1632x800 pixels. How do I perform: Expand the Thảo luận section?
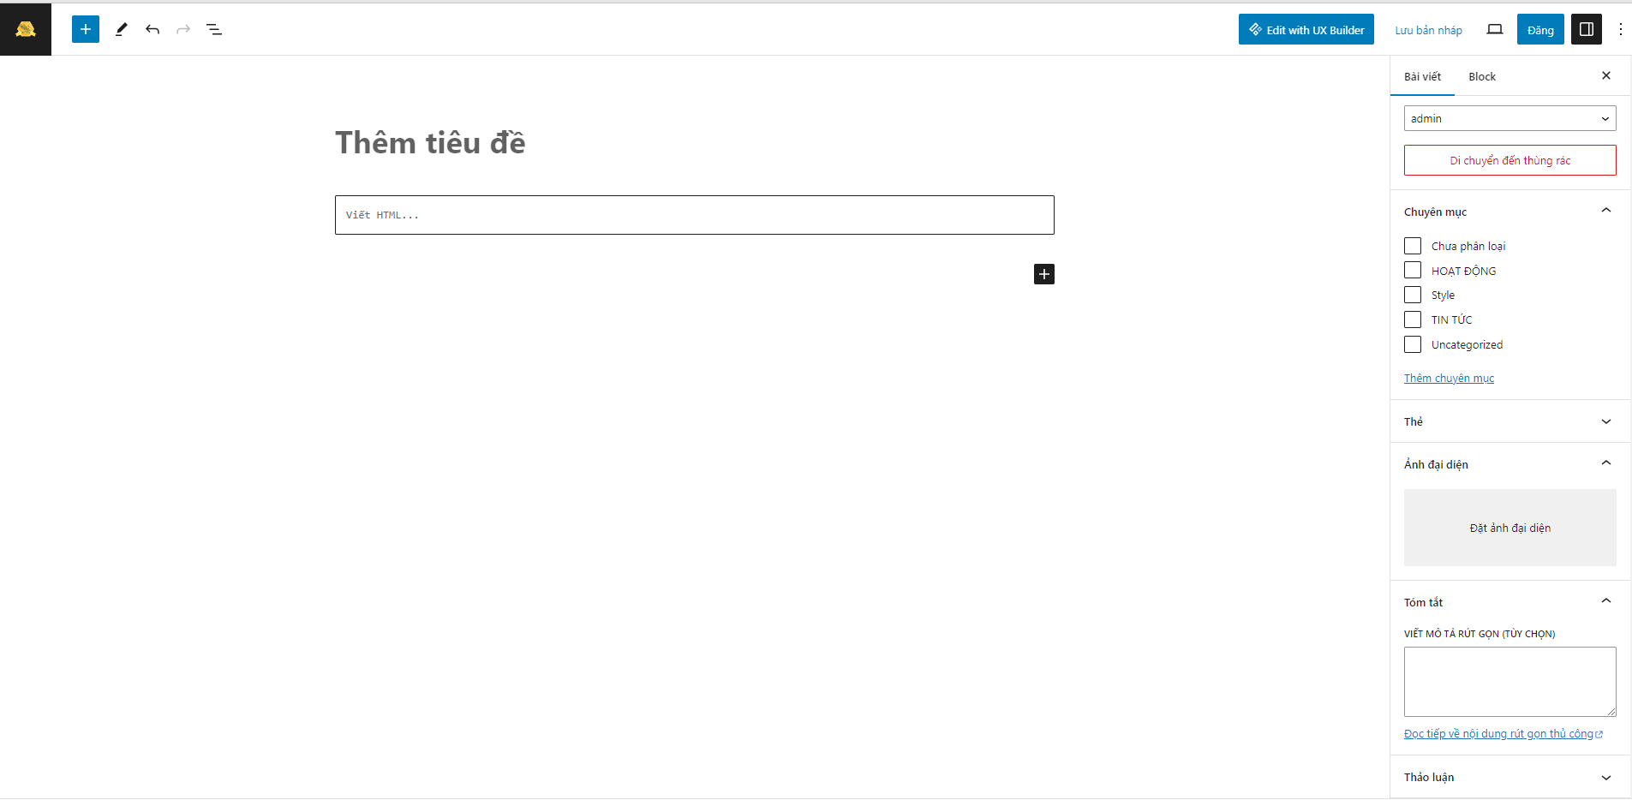pyautogui.click(x=1509, y=777)
